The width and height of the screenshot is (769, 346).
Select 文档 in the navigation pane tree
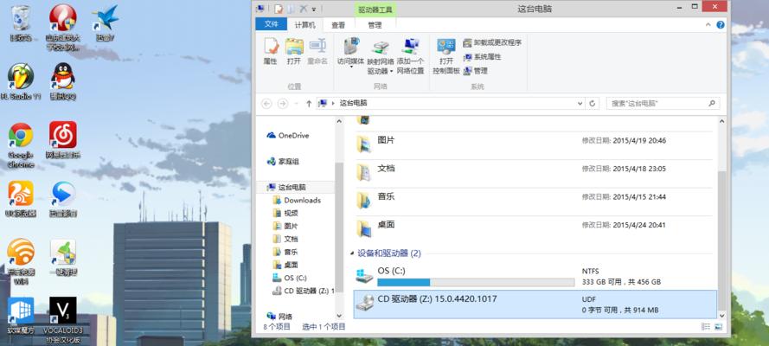point(285,239)
